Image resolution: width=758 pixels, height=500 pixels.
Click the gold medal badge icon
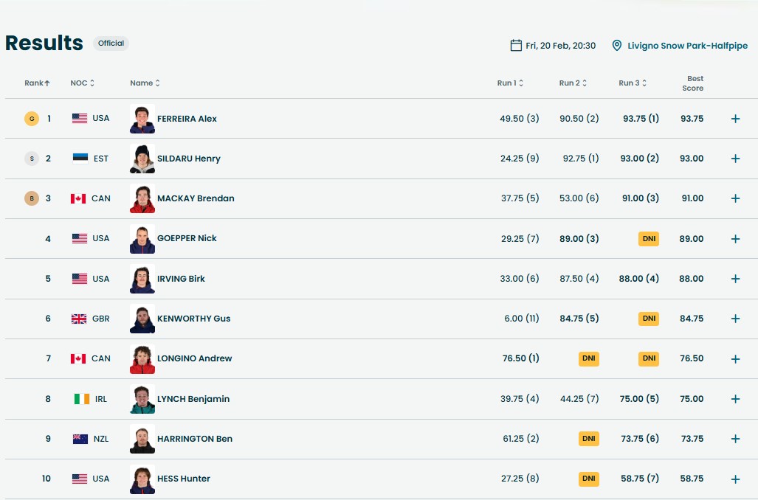31,119
